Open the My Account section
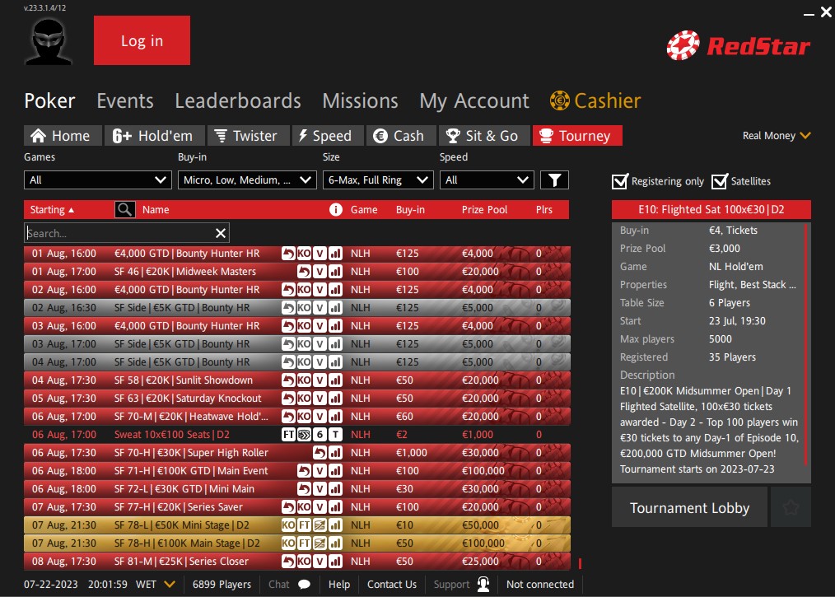 [x=474, y=101]
